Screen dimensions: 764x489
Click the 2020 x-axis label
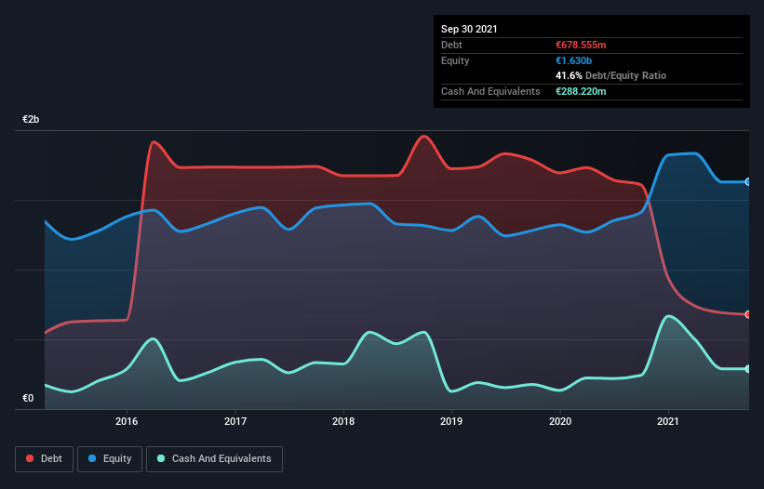pyautogui.click(x=560, y=421)
